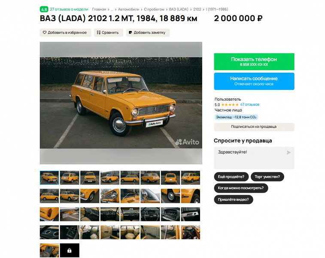
Task: Send message using the arrow icon
Action: pyautogui.click(x=289, y=153)
